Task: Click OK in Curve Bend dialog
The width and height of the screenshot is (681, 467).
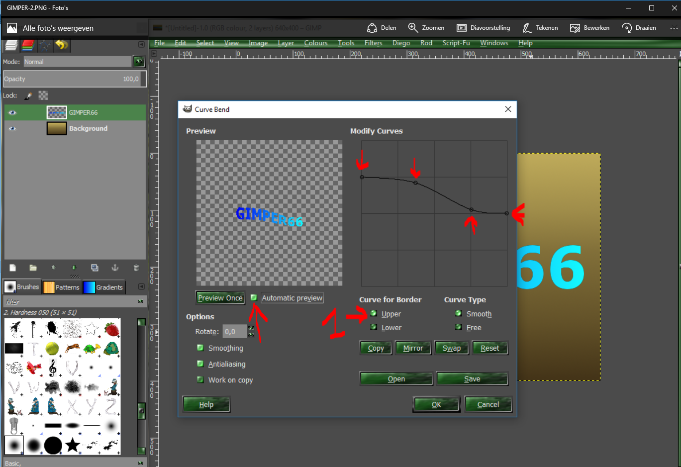Action: tap(436, 404)
